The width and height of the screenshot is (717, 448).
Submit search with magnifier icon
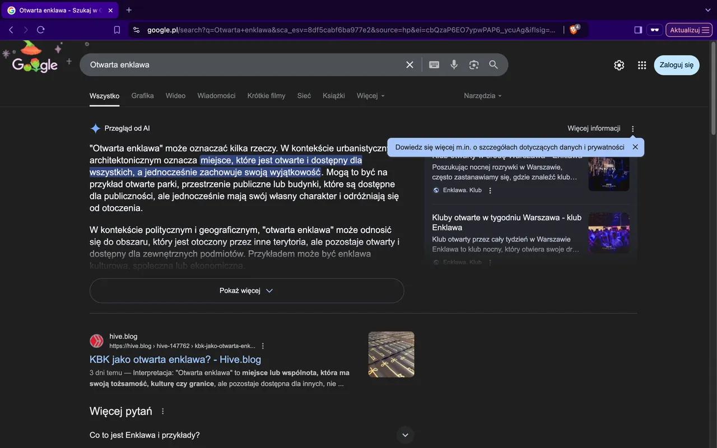pyautogui.click(x=493, y=65)
